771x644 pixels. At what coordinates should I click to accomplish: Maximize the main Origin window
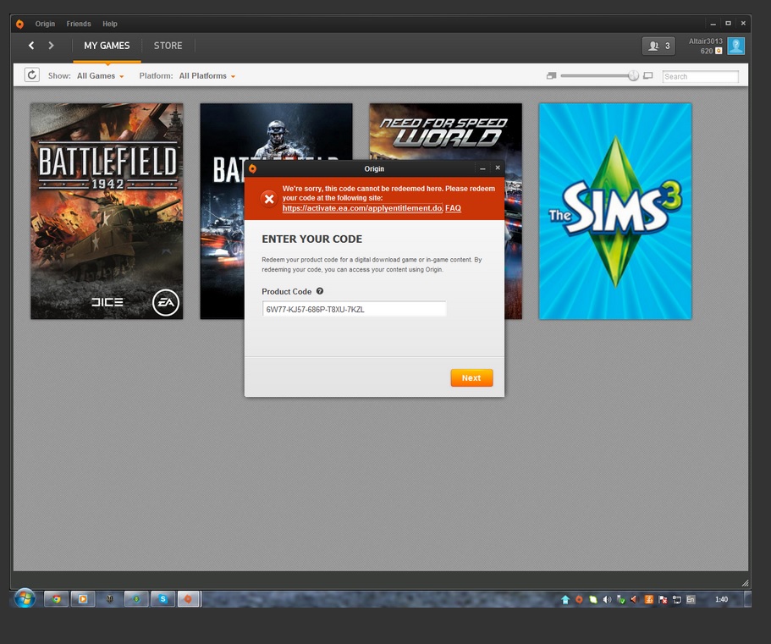pos(728,23)
